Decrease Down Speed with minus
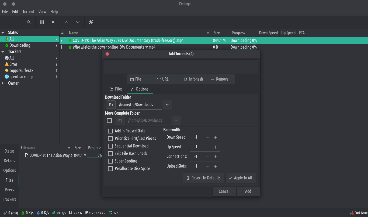 click(x=207, y=137)
